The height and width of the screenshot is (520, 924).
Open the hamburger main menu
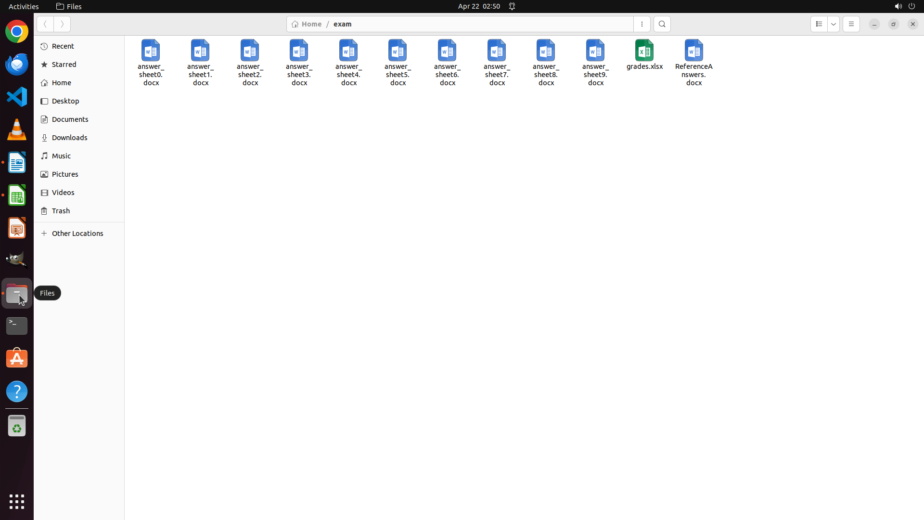(851, 24)
